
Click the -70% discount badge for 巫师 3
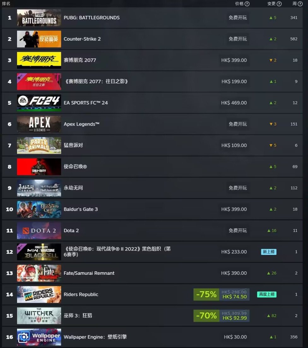tap(206, 316)
